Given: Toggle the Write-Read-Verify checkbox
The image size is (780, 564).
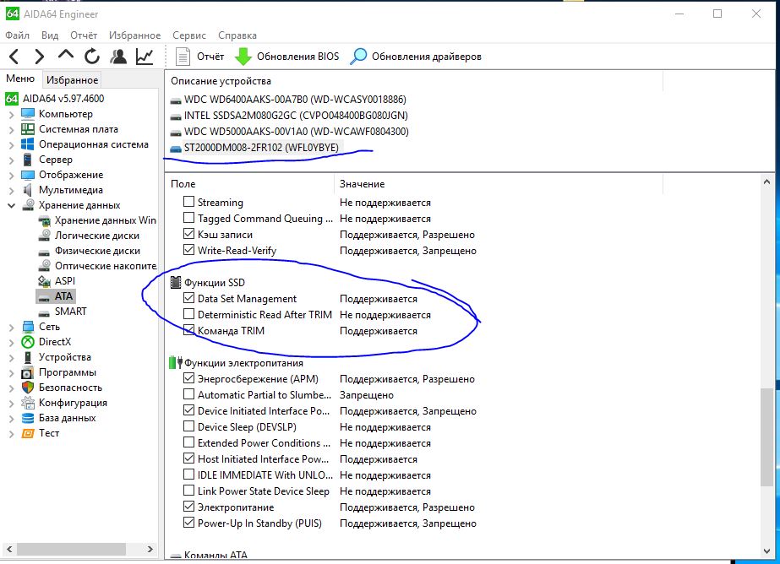Looking at the screenshot, I should coord(188,249).
